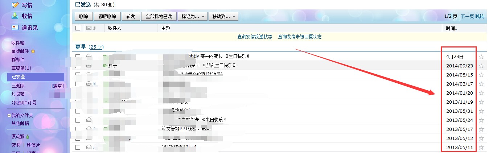Check the box for the 4月23日 email
The height and width of the screenshot is (153, 489).
78,57
